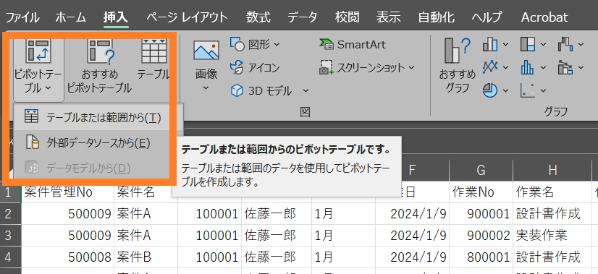The width and height of the screenshot is (598, 274).
Task: Select the 案件B cell
Action: tap(146, 257)
